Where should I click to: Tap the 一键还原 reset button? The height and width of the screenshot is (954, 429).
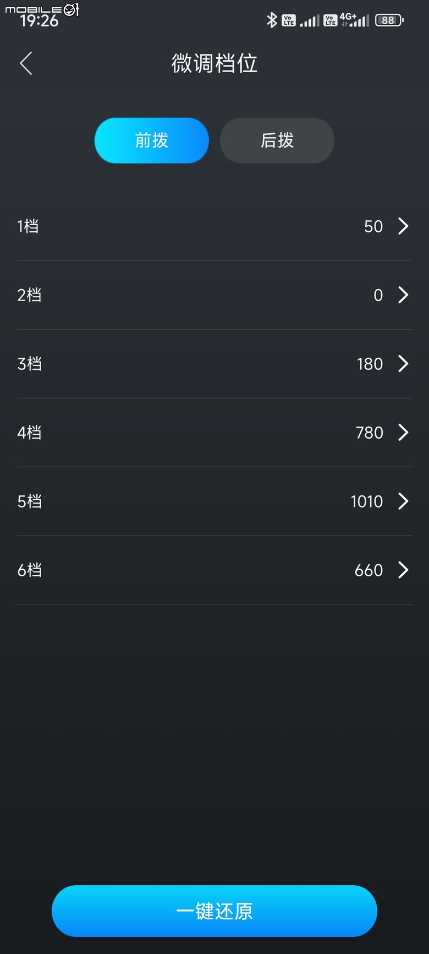click(x=215, y=911)
